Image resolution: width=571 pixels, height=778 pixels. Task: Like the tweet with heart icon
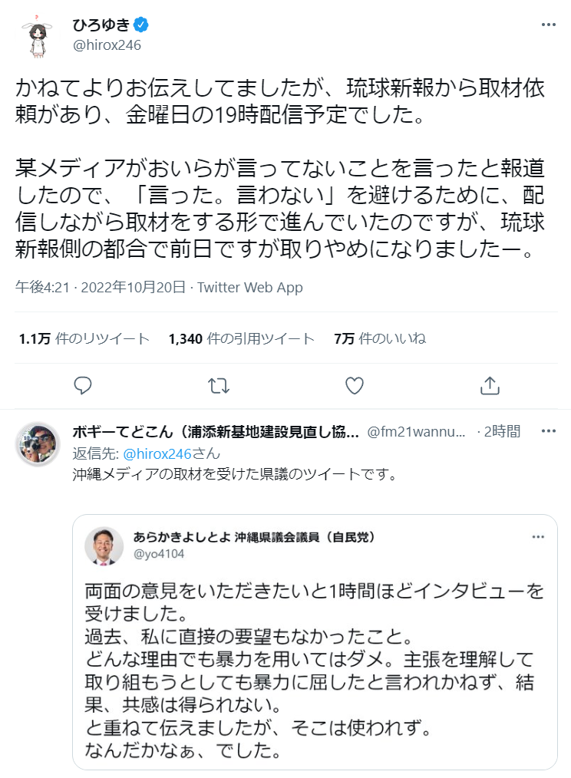[354, 385]
